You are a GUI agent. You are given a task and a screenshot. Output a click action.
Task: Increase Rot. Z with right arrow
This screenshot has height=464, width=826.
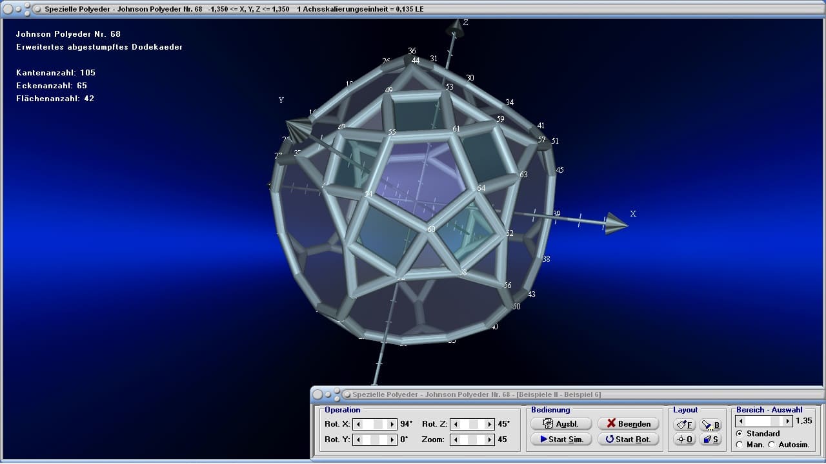(x=489, y=424)
